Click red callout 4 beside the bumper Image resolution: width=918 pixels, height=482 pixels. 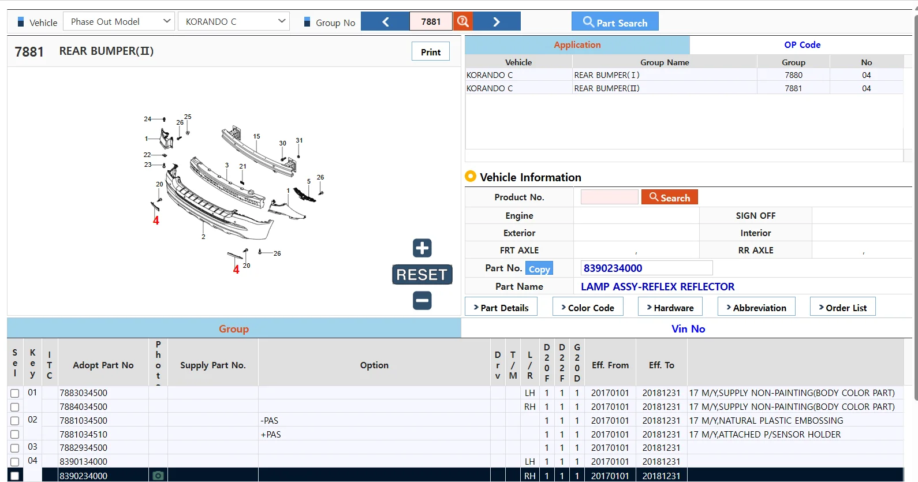[156, 221]
